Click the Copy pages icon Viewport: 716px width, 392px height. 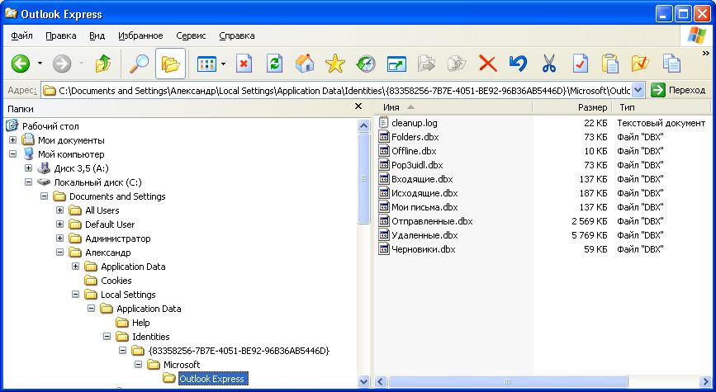(671, 64)
